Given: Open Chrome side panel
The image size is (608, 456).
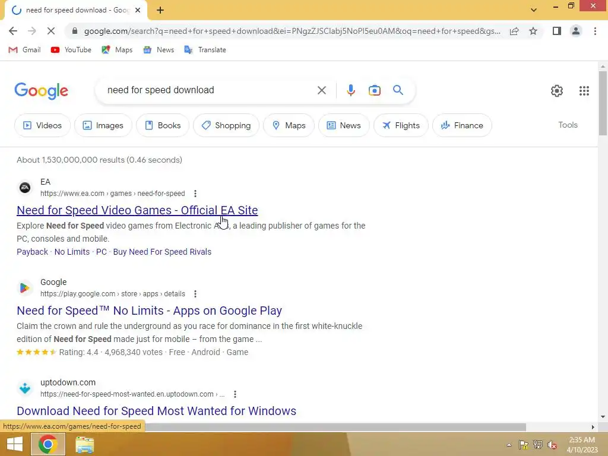Looking at the screenshot, I should pos(557,31).
